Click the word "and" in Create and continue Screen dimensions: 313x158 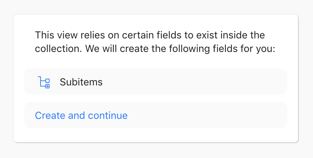click(77, 115)
